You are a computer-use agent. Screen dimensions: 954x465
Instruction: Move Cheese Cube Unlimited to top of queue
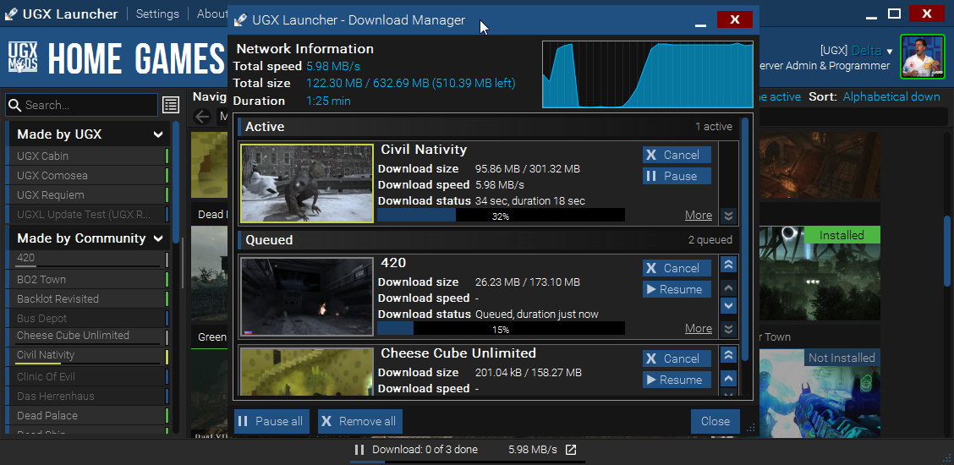pos(728,355)
